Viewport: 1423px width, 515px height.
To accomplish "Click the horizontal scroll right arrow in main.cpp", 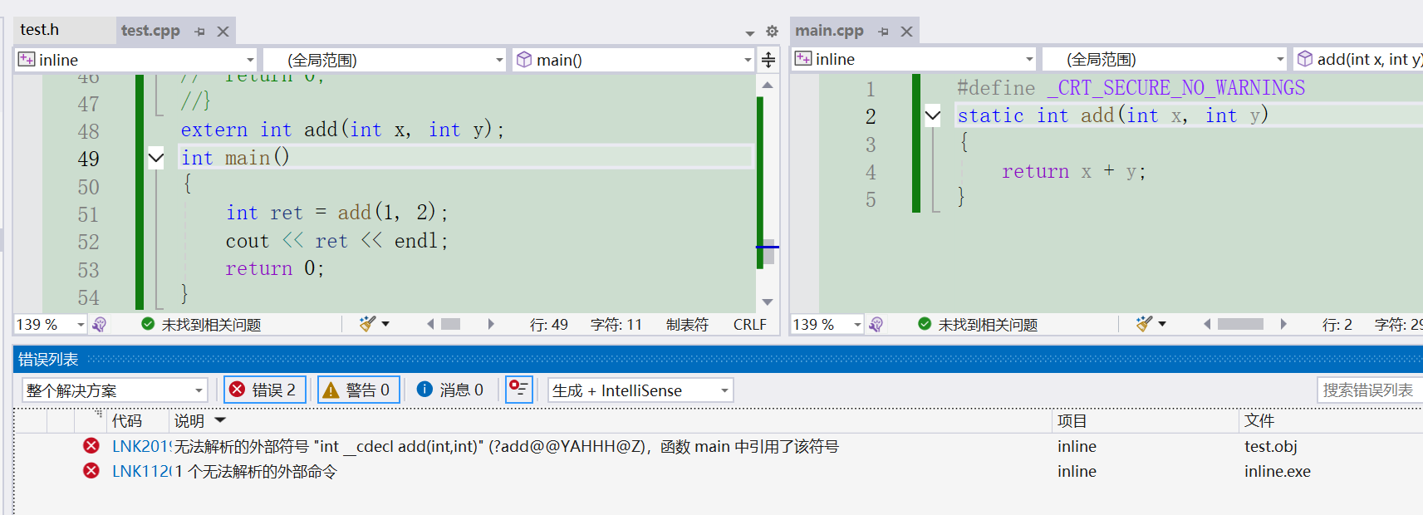I will pos(1283,324).
